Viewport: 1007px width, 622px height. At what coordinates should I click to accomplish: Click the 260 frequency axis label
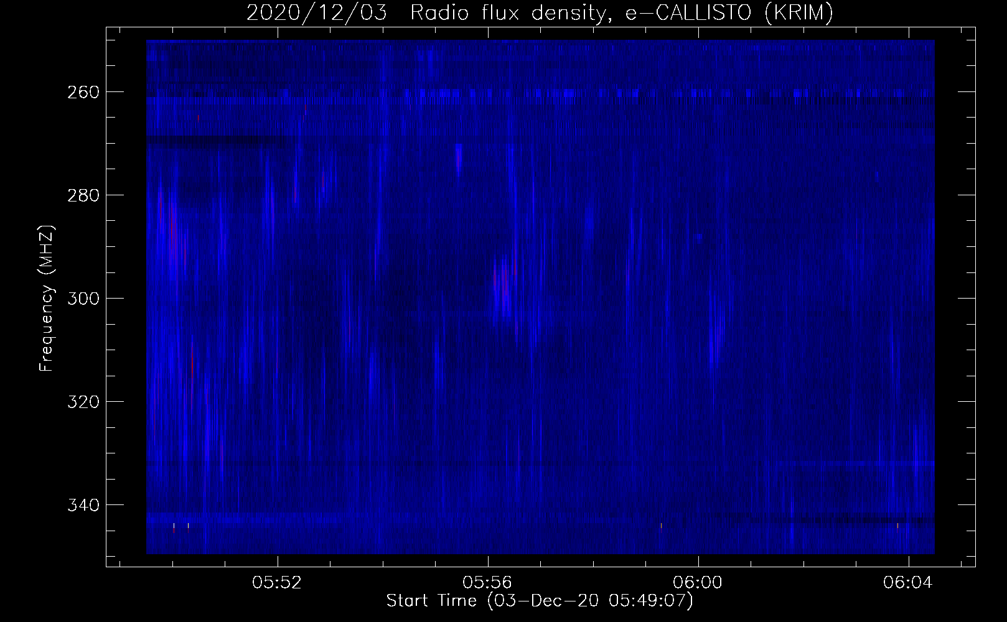pos(83,92)
